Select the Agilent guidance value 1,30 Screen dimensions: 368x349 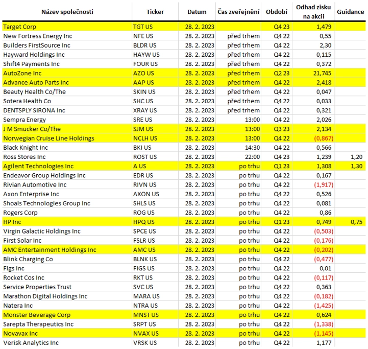click(x=356, y=166)
